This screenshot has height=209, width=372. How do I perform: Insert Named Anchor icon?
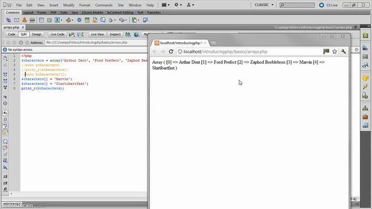click(x=24, y=20)
